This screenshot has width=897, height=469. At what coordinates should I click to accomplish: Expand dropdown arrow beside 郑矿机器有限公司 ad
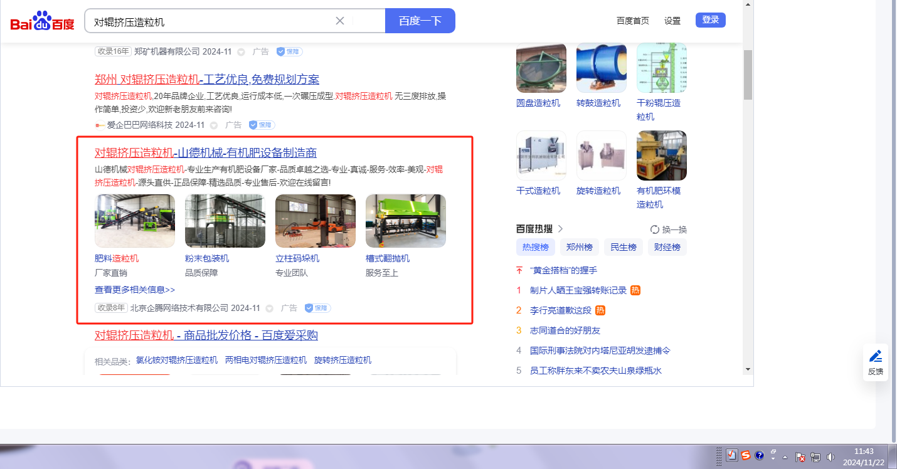[242, 52]
